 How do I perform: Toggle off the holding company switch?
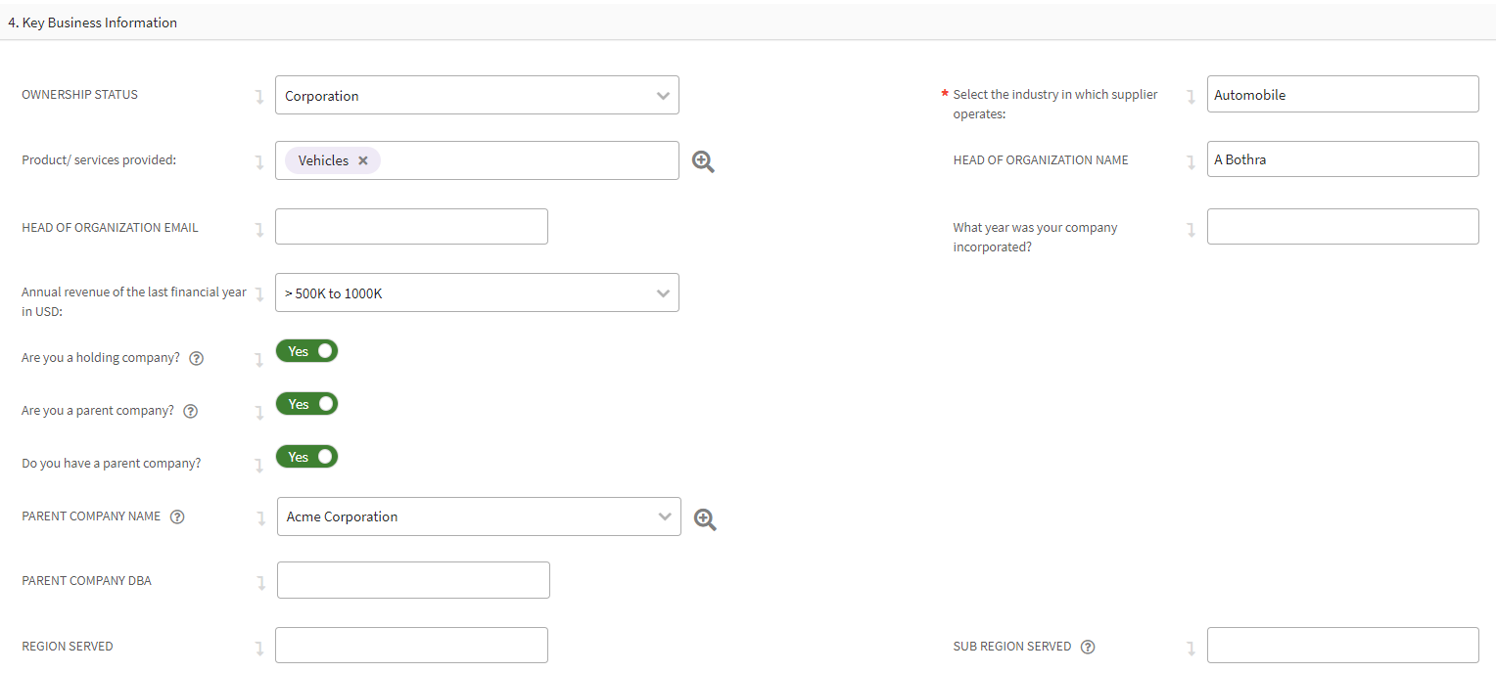pyautogui.click(x=306, y=351)
